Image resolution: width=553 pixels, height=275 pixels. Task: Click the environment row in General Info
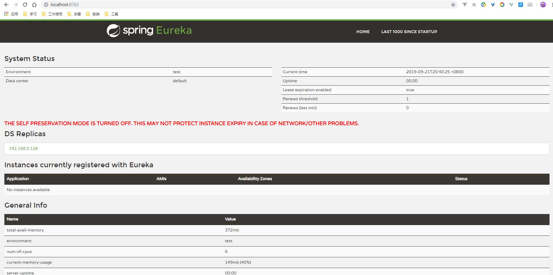pos(277,241)
